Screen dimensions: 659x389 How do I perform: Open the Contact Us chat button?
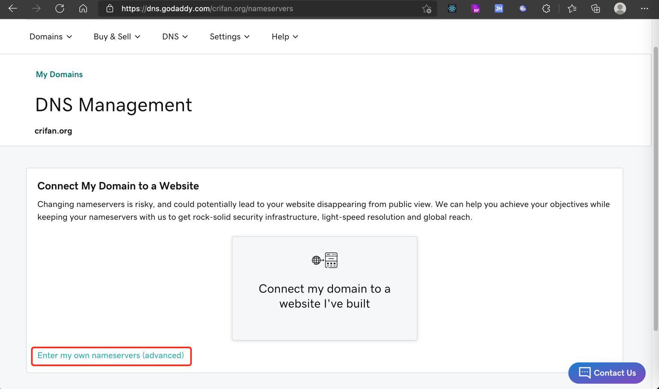[607, 373]
